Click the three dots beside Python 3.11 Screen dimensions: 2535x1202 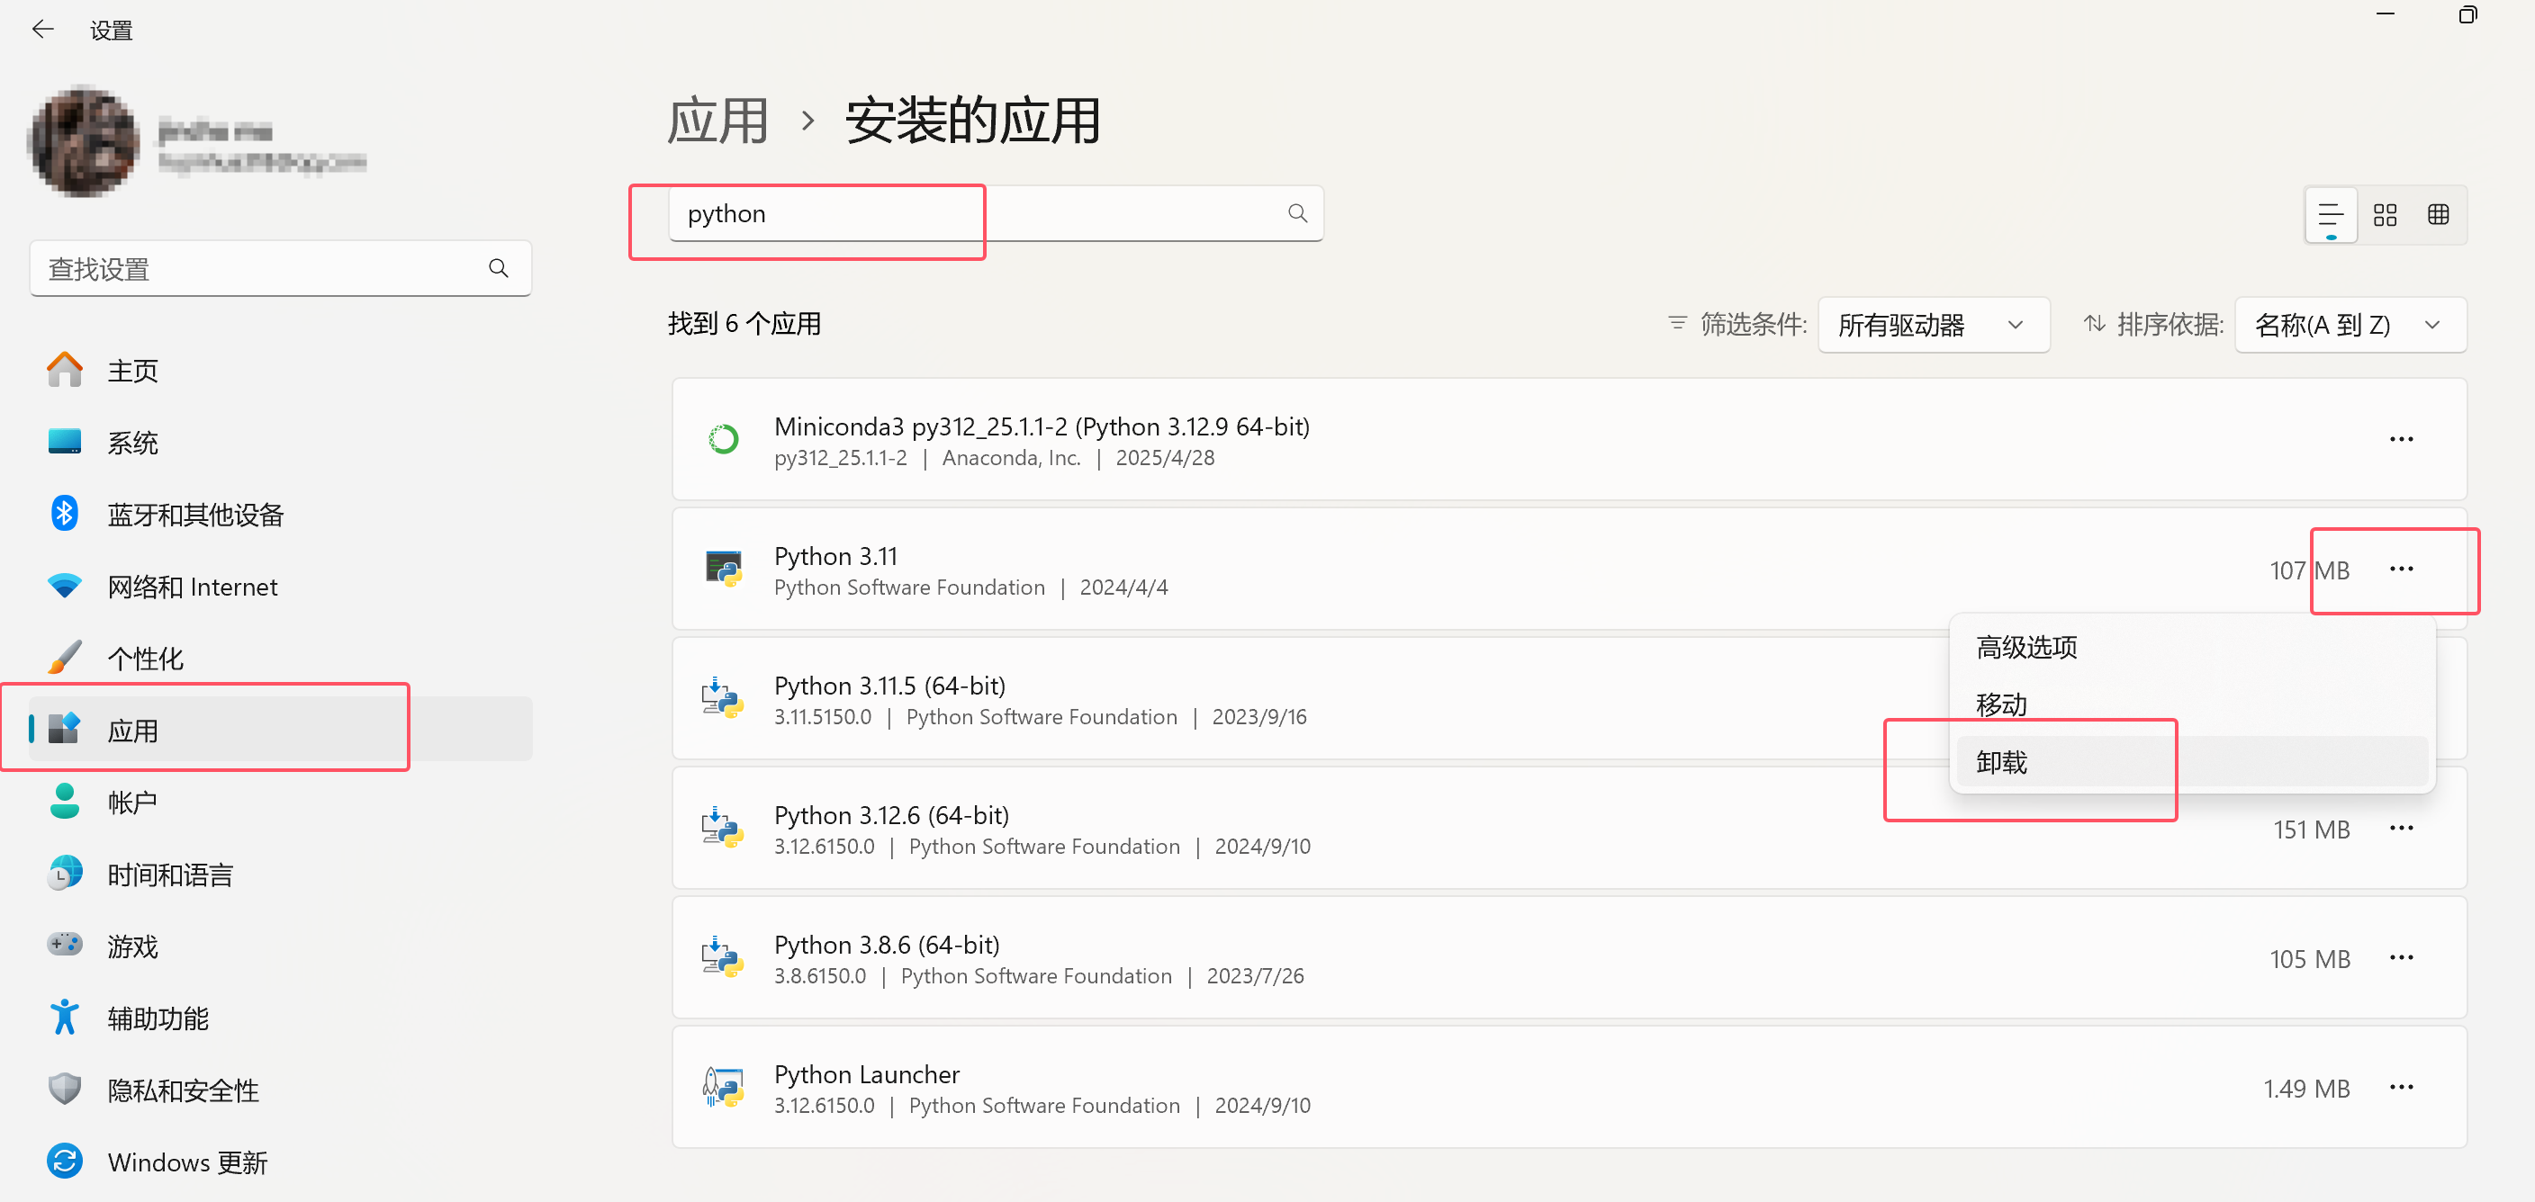2400,569
